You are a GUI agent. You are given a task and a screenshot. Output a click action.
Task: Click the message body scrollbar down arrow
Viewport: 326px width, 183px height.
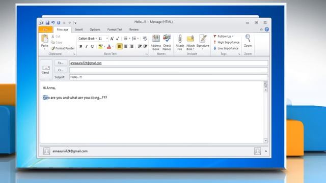pos(265,141)
